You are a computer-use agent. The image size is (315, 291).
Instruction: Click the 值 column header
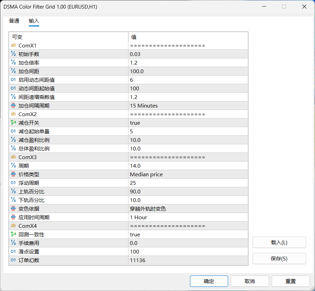(188, 37)
